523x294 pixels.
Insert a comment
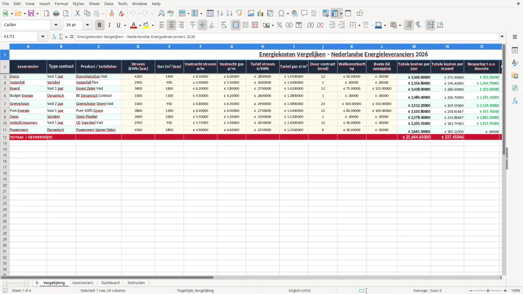[304, 14]
